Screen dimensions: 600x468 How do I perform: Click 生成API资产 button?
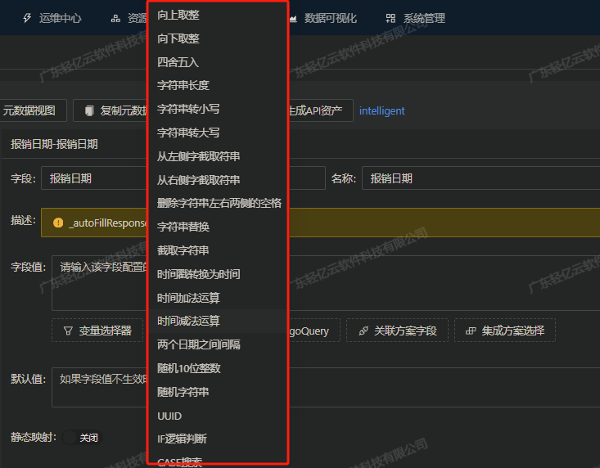pyautogui.click(x=320, y=110)
